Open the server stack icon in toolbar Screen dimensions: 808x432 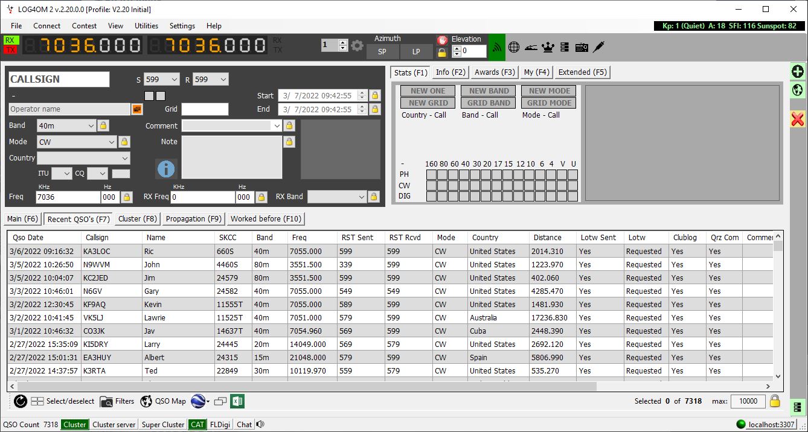pyautogui.click(x=565, y=46)
